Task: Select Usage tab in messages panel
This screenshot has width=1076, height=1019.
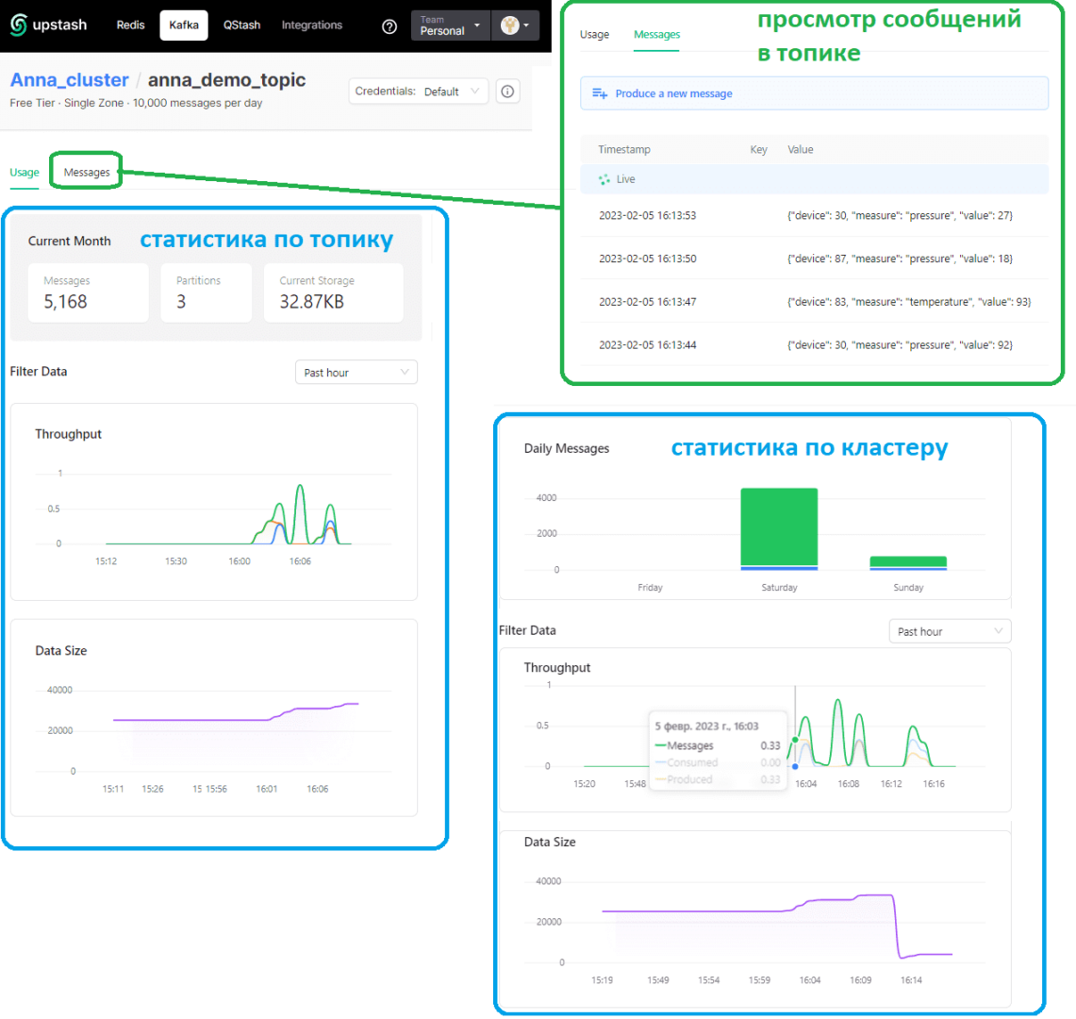Action: [594, 35]
